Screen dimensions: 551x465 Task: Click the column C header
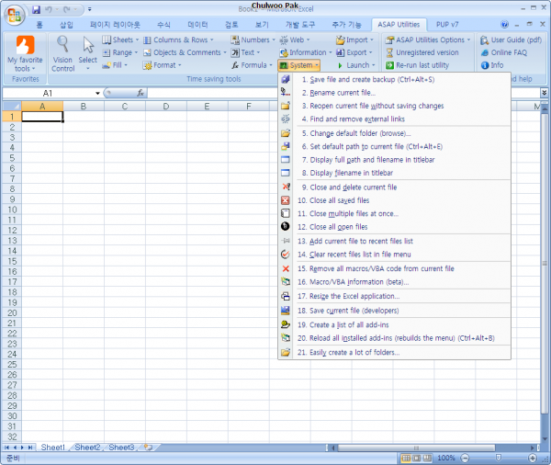tap(125, 107)
